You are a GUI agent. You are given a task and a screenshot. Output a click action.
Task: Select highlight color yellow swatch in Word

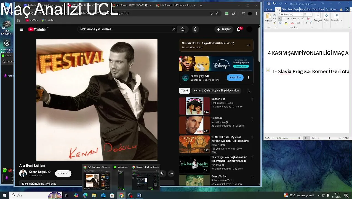[286, 23]
